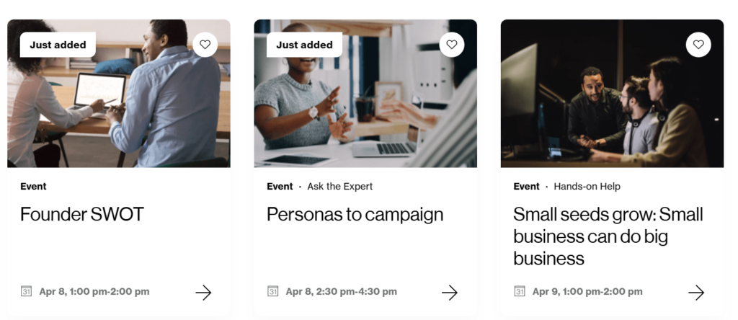Click arrow icon on Personas to campaign
Image resolution: width=738 pixels, height=320 pixels.
(450, 293)
